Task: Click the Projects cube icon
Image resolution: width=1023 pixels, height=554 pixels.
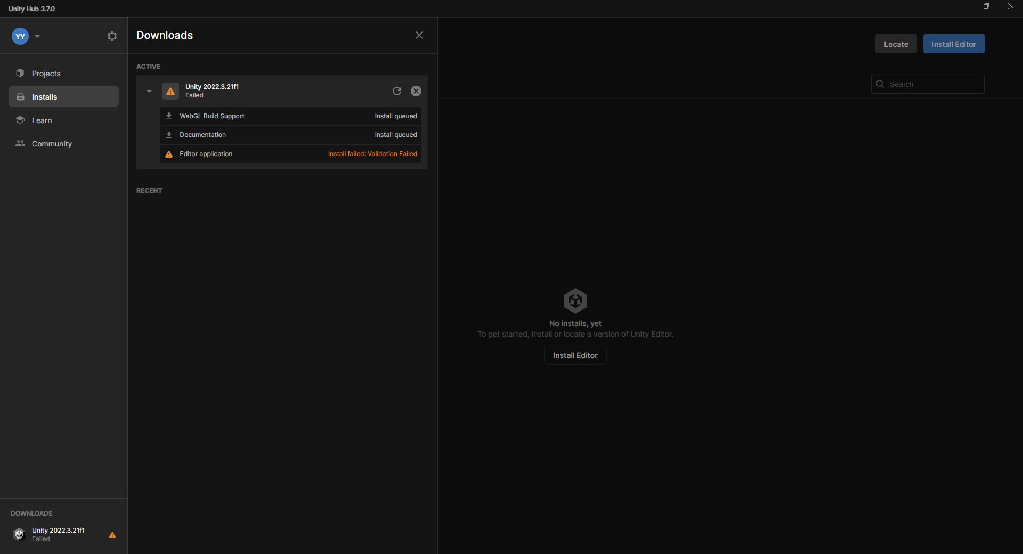Action: click(x=20, y=73)
